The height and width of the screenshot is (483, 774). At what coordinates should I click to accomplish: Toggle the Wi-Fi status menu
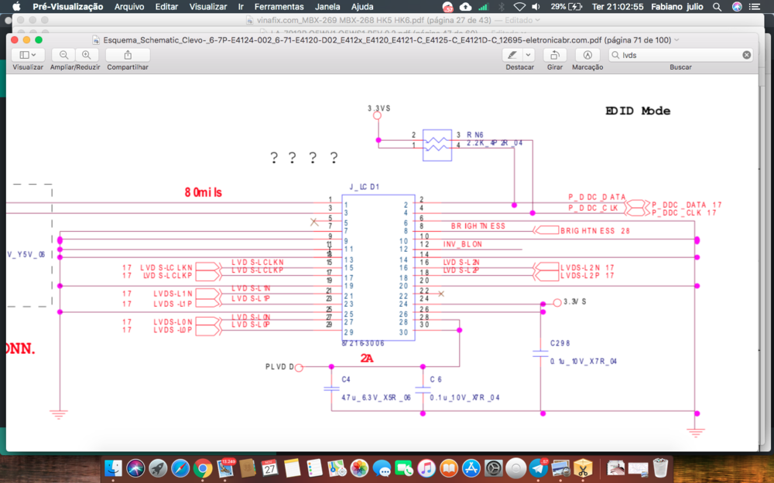click(x=519, y=7)
